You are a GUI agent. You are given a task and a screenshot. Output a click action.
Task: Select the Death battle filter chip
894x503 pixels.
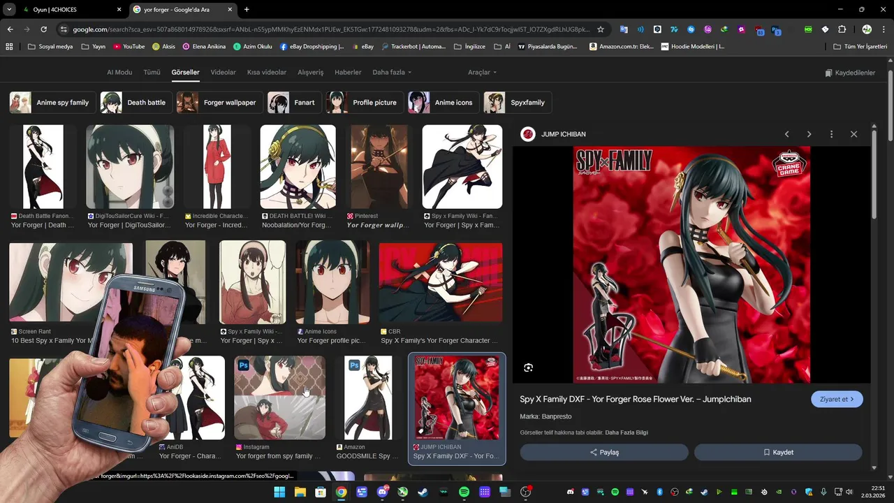[136, 103]
